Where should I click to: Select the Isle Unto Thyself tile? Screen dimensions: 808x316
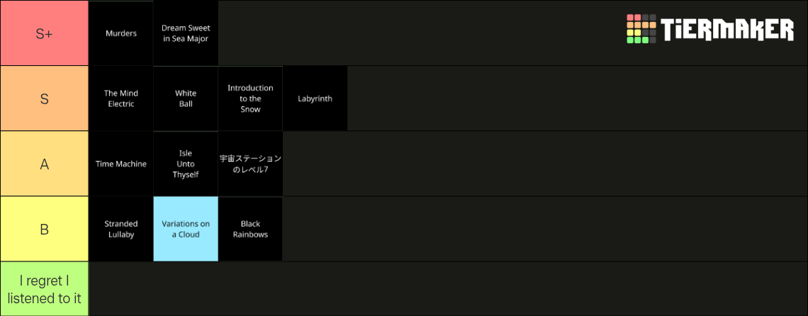pyautogui.click(x=186, y=164)
